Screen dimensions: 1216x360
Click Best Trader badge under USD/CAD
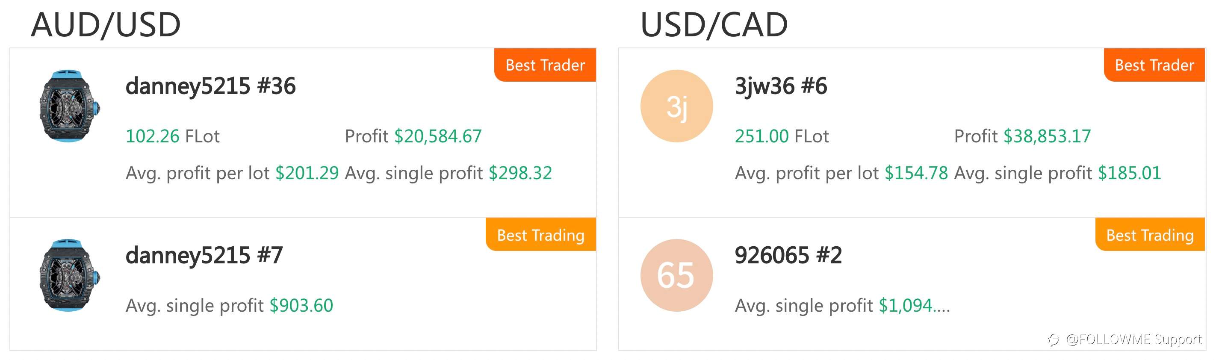click(x=1154, y=65)
